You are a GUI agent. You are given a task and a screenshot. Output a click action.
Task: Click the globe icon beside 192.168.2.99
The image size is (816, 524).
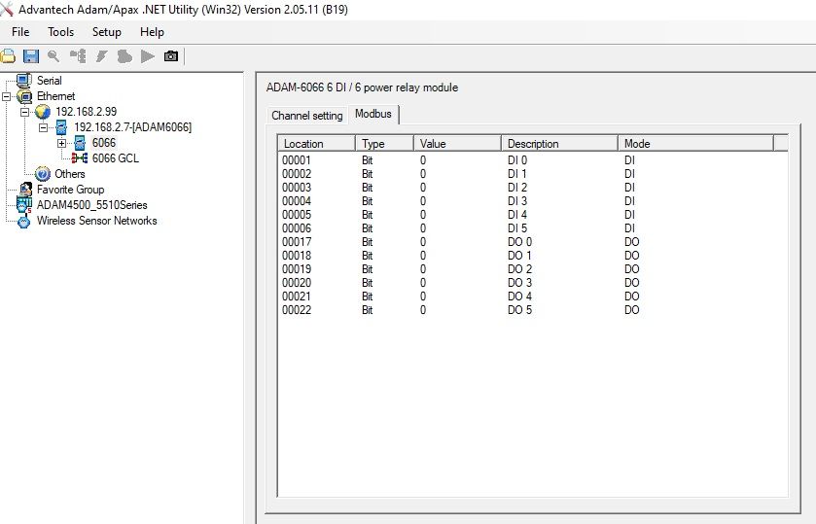[x=43, y=112]
